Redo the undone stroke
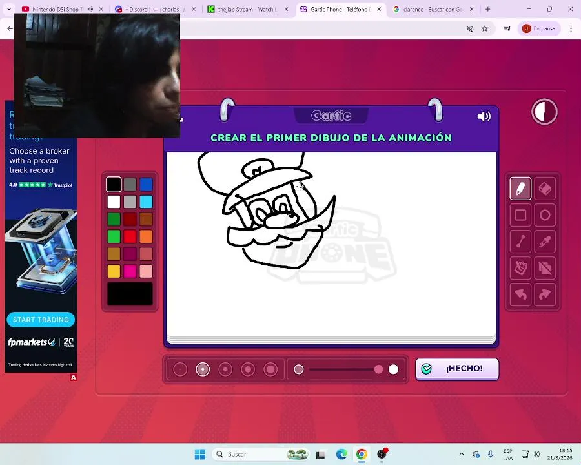 [545, 294]
